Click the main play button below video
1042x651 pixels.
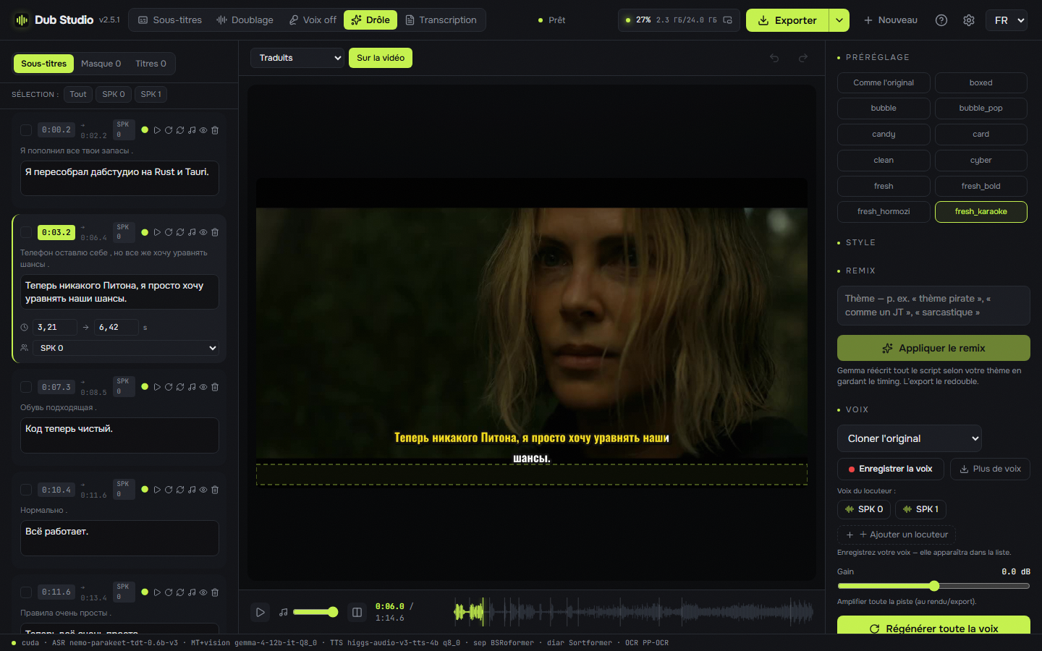tap(260, 612)
